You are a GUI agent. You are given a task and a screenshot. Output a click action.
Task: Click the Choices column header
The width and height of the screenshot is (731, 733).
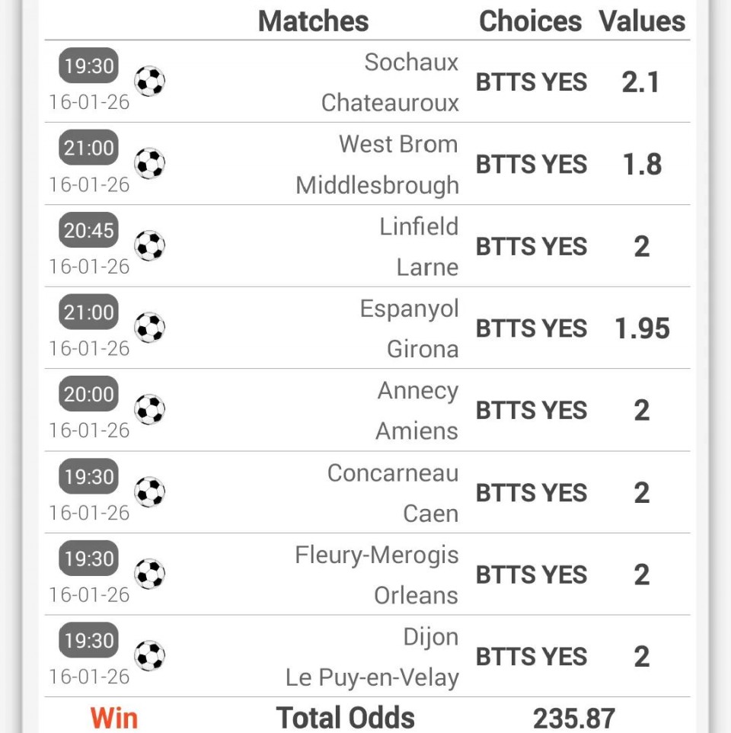coord(530,21)
